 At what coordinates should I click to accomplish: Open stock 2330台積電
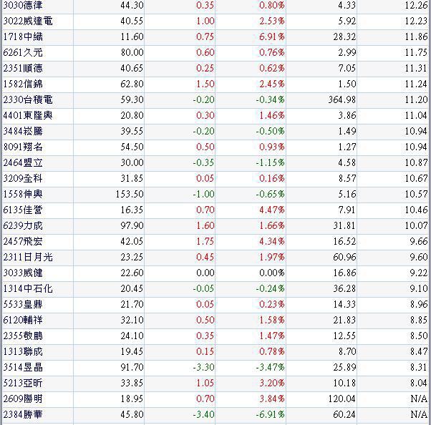pos(28,99)
